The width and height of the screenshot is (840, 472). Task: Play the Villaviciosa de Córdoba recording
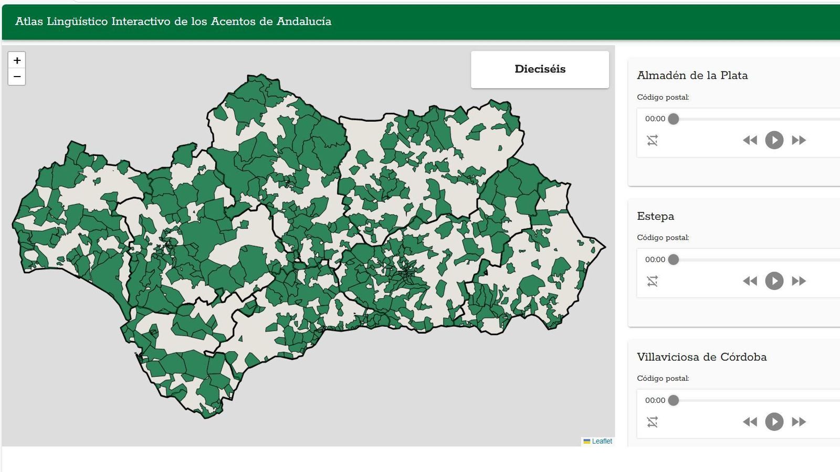[774, 421]
